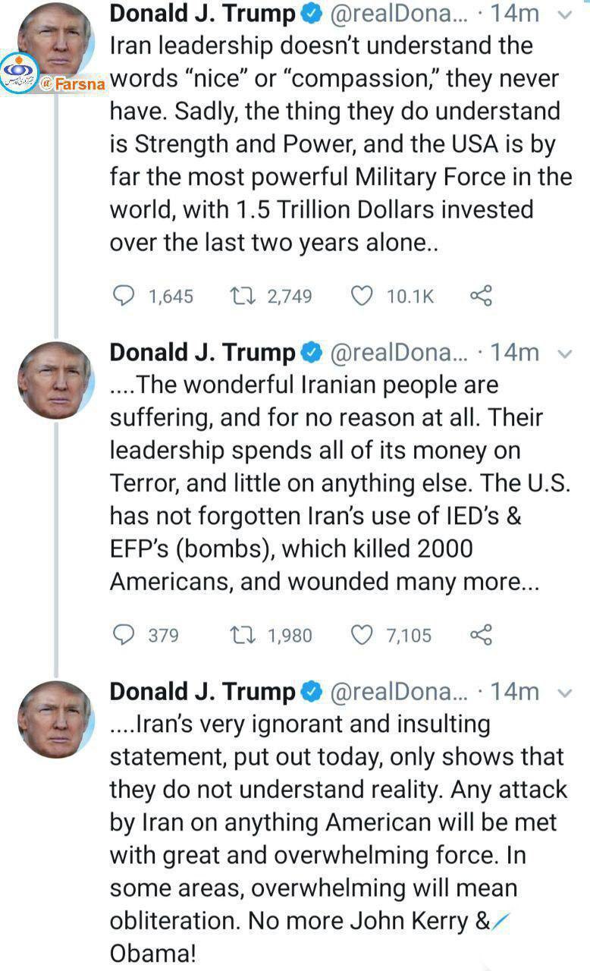Reply to the tweet with 379 replies
Screen dimensions: 590x971
pos(124,634)
